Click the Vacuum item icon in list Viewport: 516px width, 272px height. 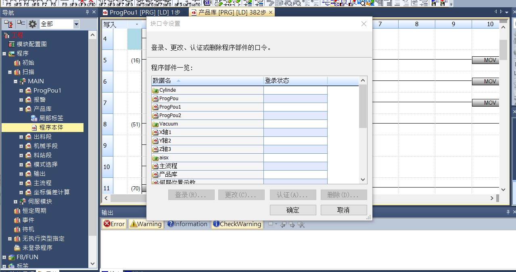click(x=155, y=124)
